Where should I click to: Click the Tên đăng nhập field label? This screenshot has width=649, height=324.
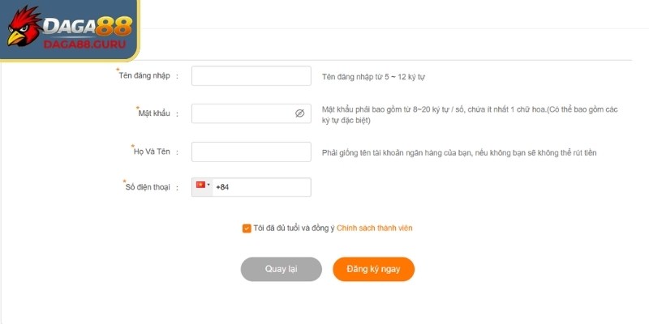(144, 75)
